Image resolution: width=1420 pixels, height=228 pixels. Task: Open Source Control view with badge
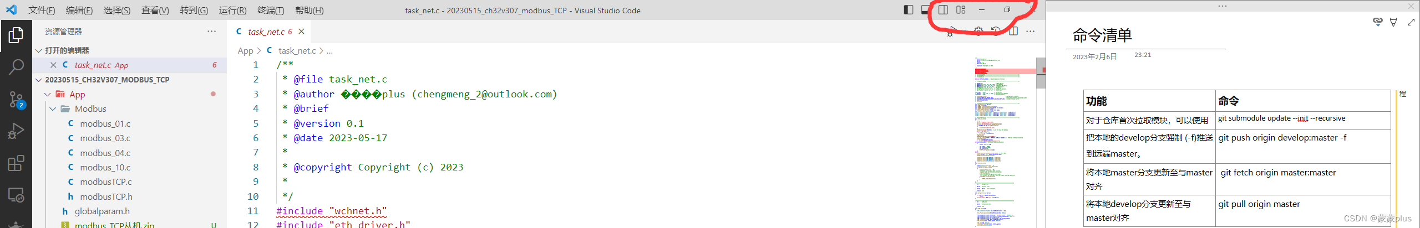click(x=16, y=100)
